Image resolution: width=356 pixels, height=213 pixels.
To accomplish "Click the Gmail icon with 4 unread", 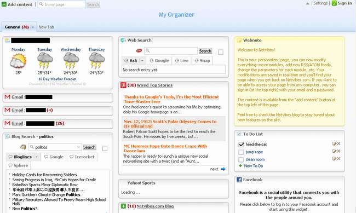I will (x=8, y=110).
